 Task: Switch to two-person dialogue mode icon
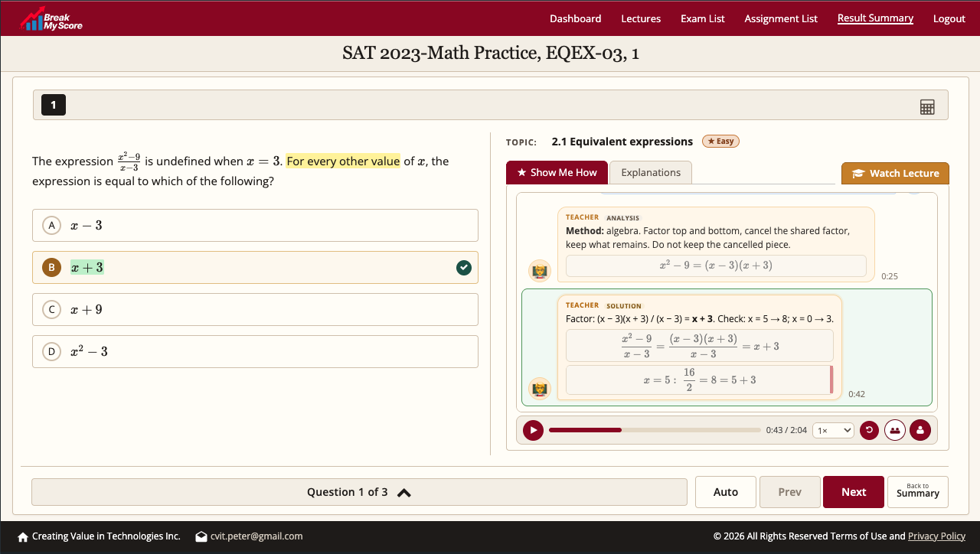[x=894, y=430]
